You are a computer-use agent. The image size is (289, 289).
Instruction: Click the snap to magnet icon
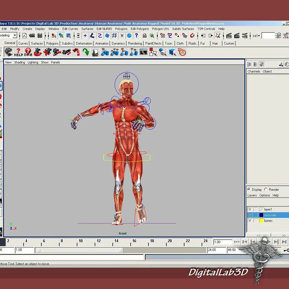point(192,36)
